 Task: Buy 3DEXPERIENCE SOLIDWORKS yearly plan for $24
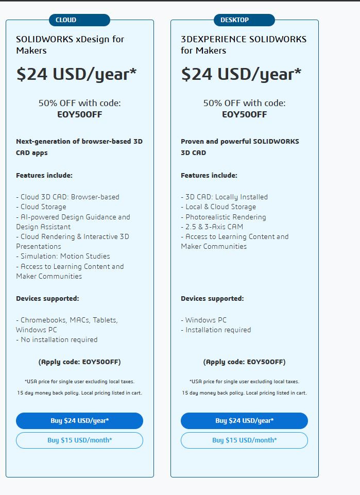[244, 421]
